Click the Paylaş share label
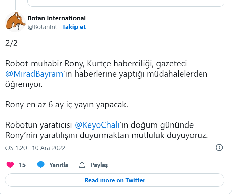Screen dimensions: 234x194 coord(99,165)
